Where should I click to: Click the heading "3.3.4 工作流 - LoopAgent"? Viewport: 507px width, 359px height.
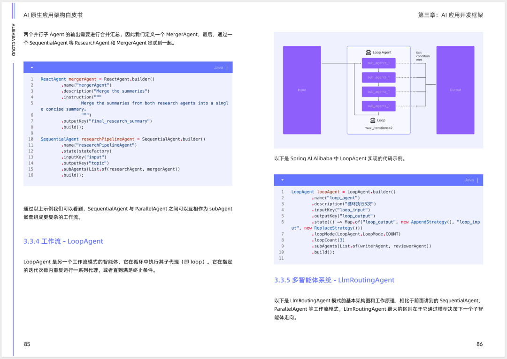point(63,241)
